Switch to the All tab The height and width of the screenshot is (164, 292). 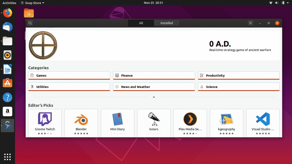[141, 23]
